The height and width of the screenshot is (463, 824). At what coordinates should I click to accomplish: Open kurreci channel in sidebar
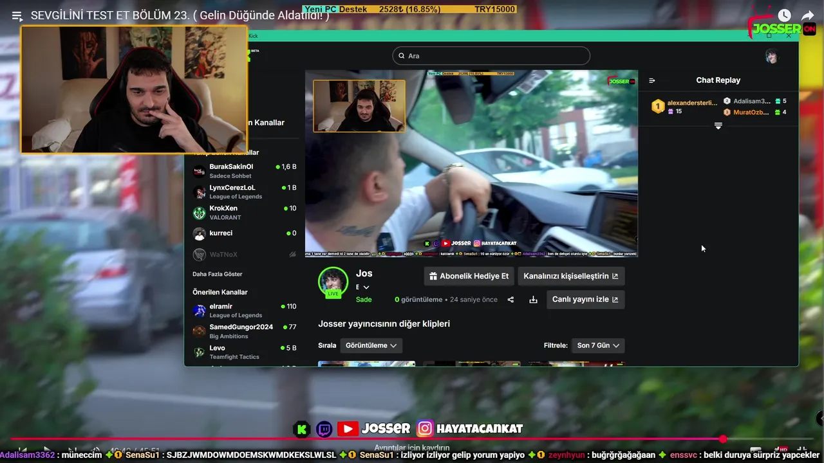[245, 233]
